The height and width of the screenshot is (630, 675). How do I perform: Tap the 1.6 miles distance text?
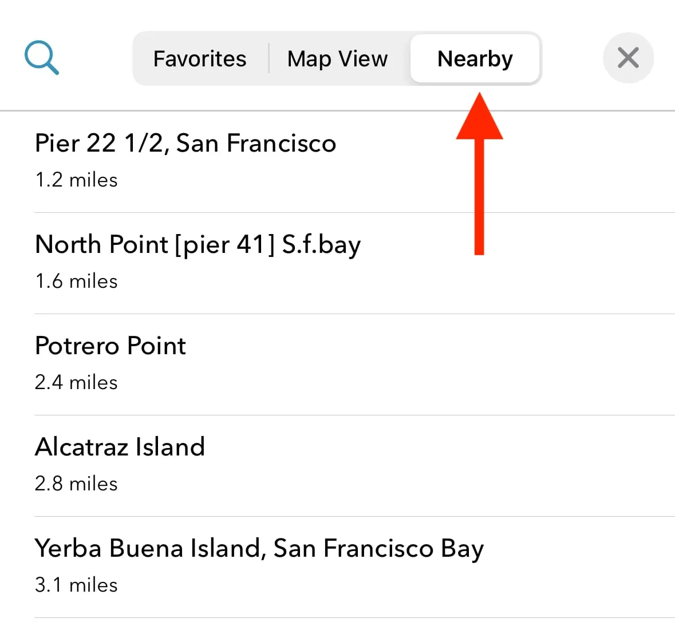[x=76, y=282]
